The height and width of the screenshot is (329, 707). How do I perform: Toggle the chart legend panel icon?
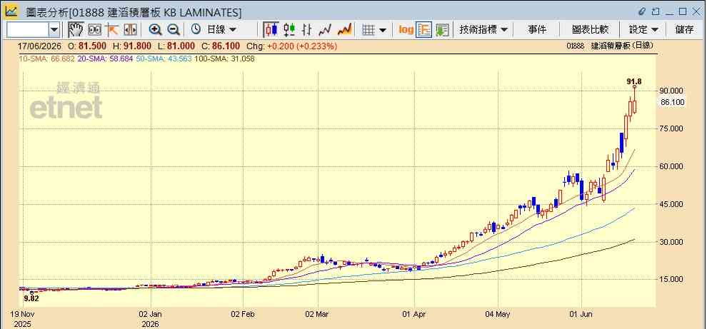click(424, 30)
